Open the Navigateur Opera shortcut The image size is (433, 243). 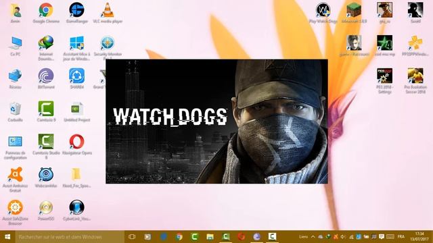point(76,144)
